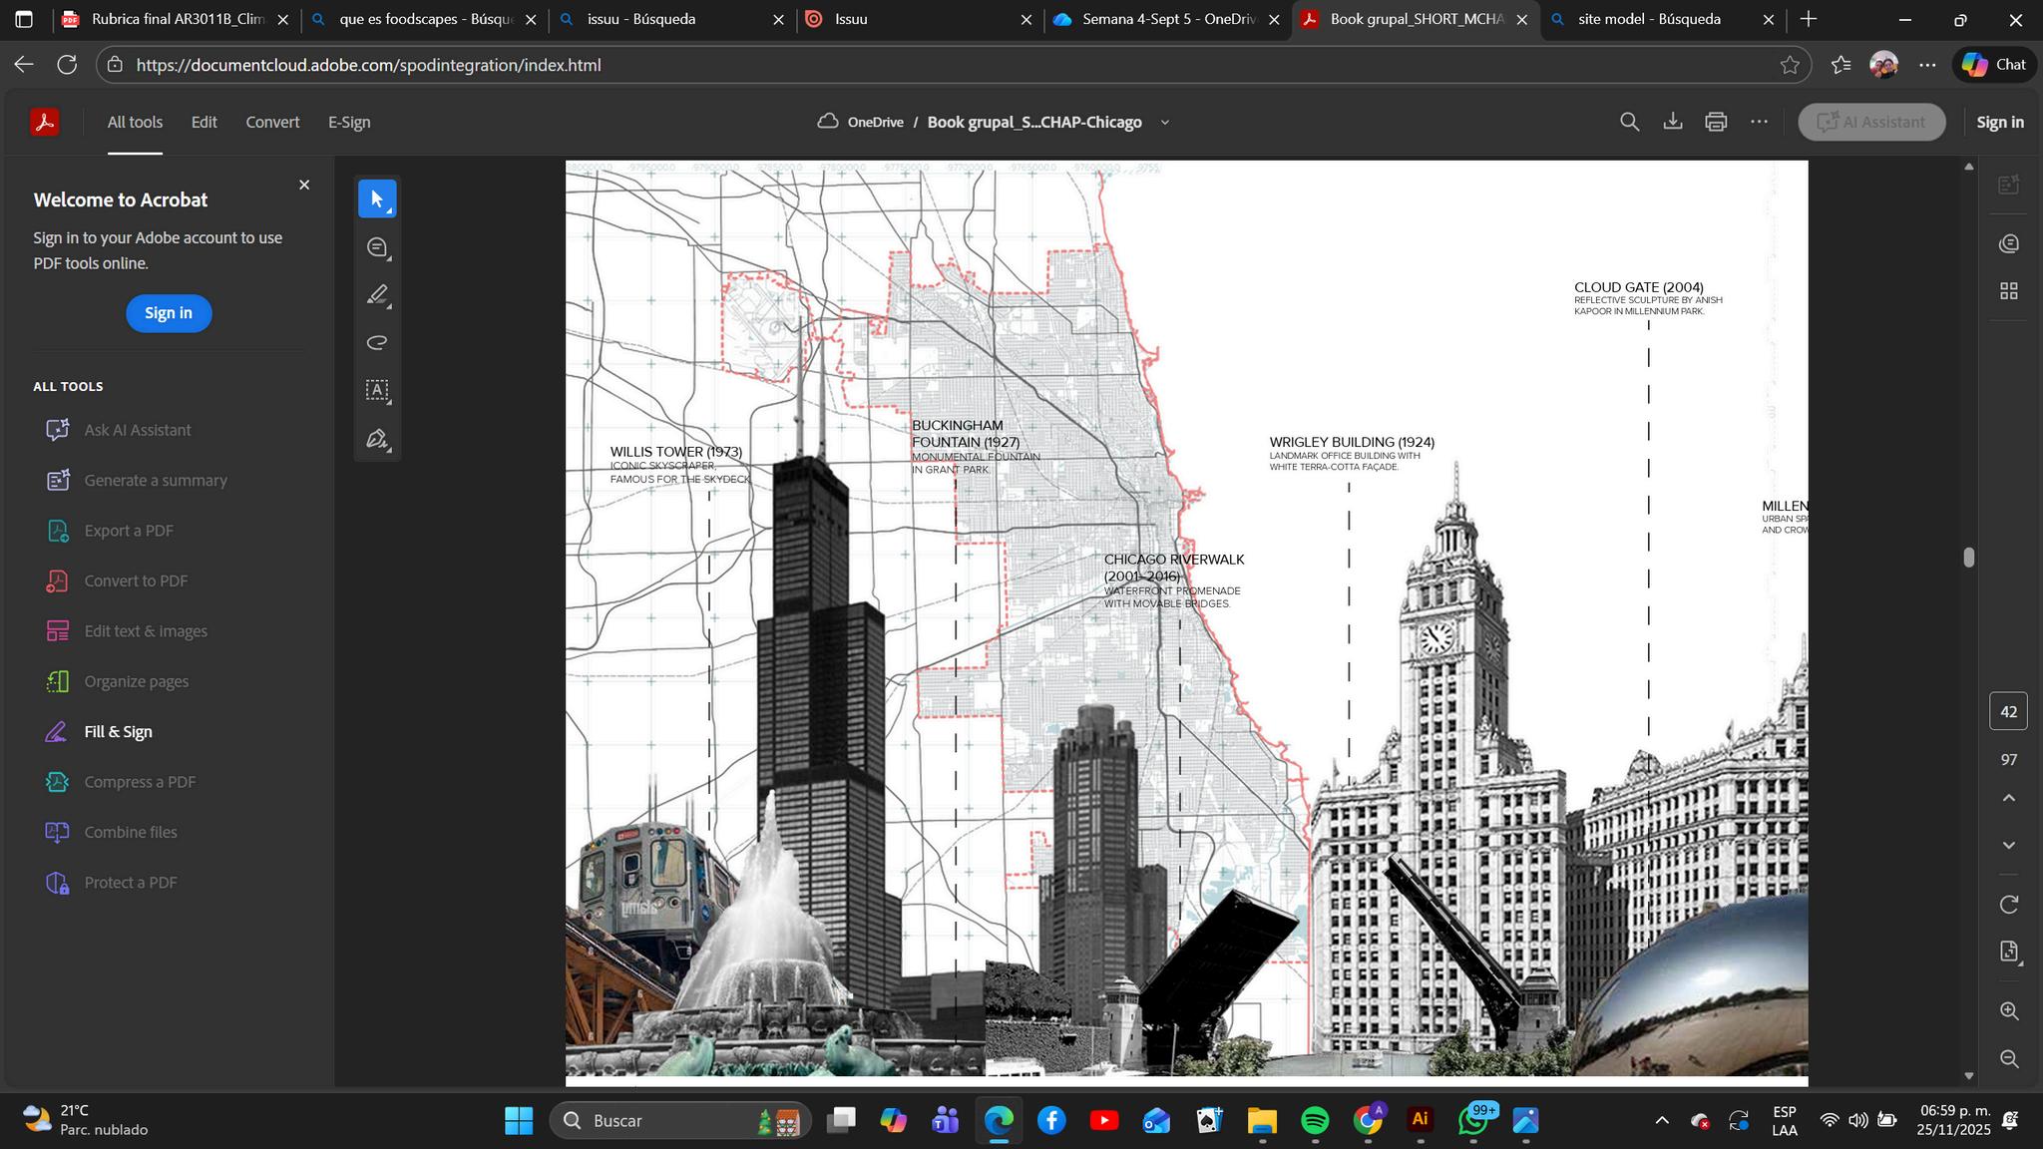Zoom in on the document

point(2009,1011)
